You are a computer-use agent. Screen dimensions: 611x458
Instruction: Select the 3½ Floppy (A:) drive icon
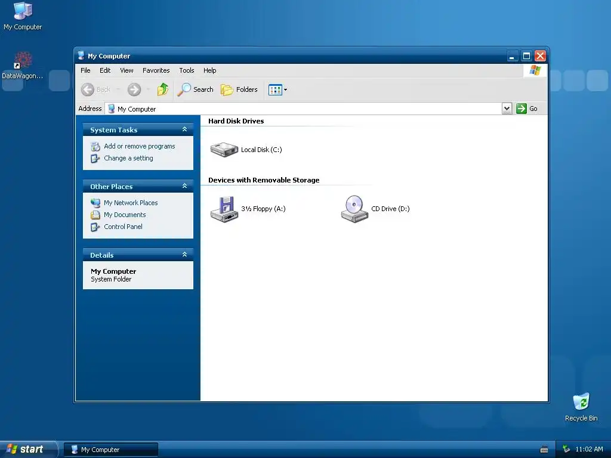[224, 209]
